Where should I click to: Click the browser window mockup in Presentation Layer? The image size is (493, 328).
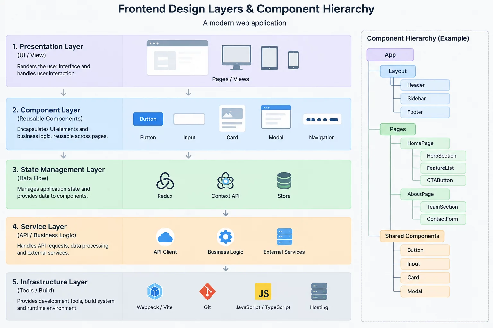(x=177, y=58)
